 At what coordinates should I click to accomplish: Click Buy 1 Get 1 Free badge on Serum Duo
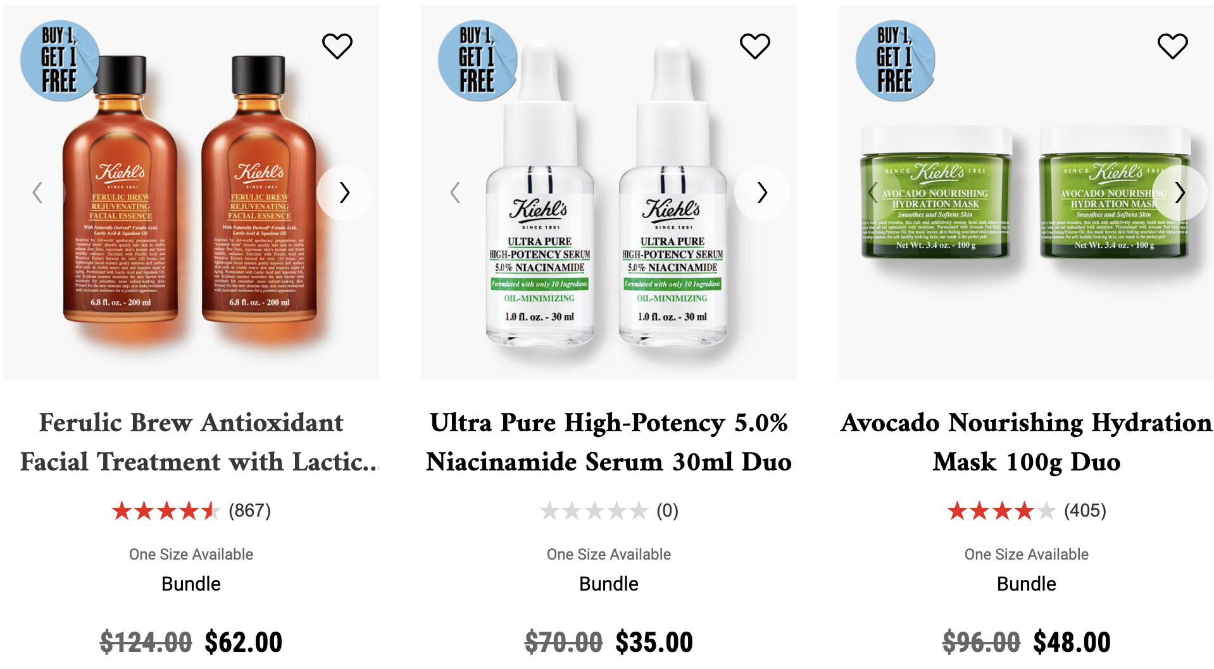(477, 61)
